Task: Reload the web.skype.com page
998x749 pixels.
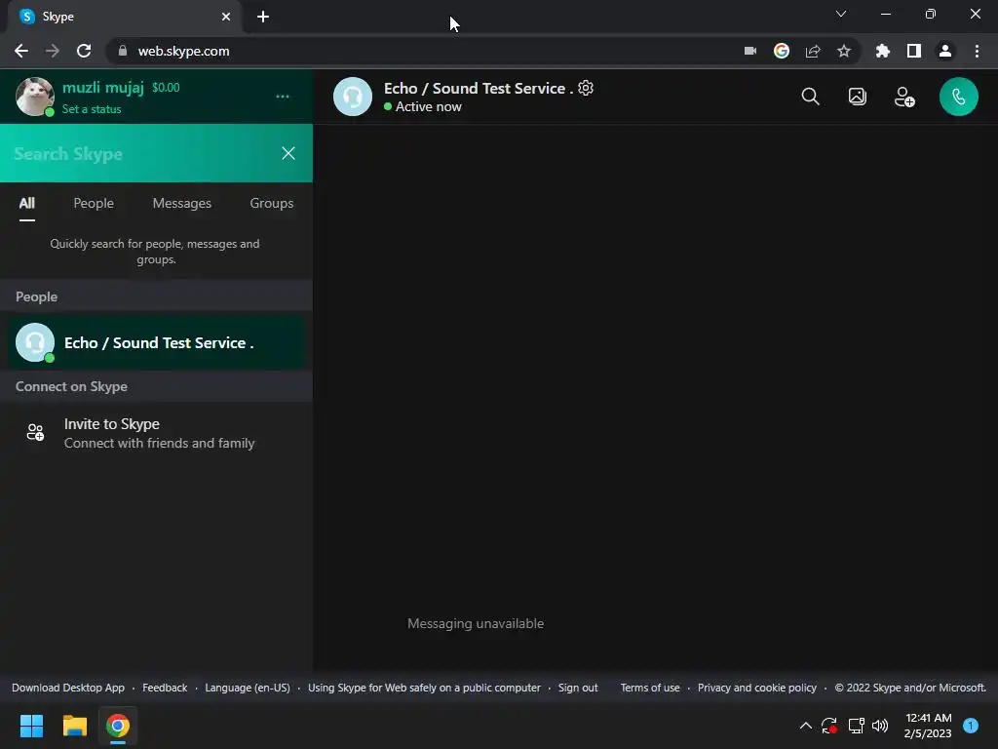Action: tap(84, 51)
